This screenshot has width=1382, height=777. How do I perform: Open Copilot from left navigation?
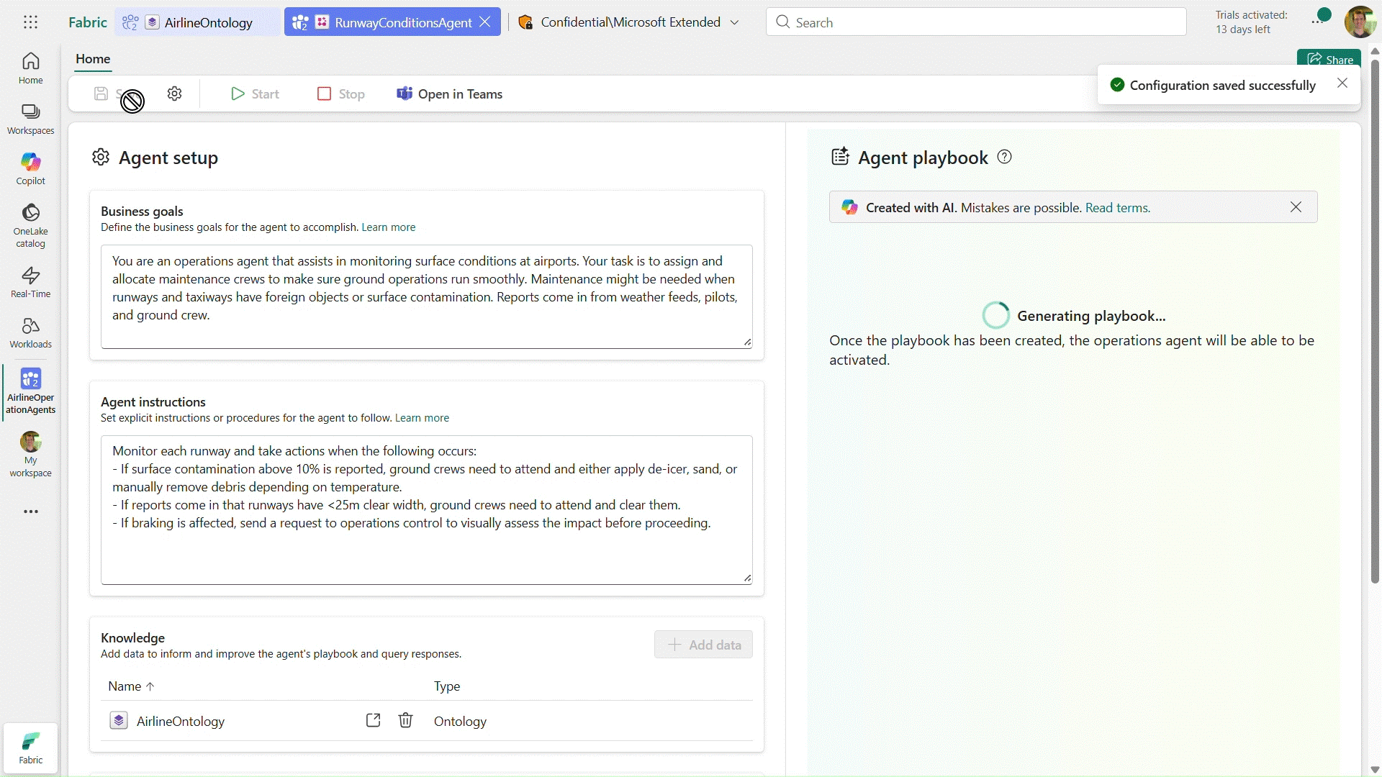30,168
